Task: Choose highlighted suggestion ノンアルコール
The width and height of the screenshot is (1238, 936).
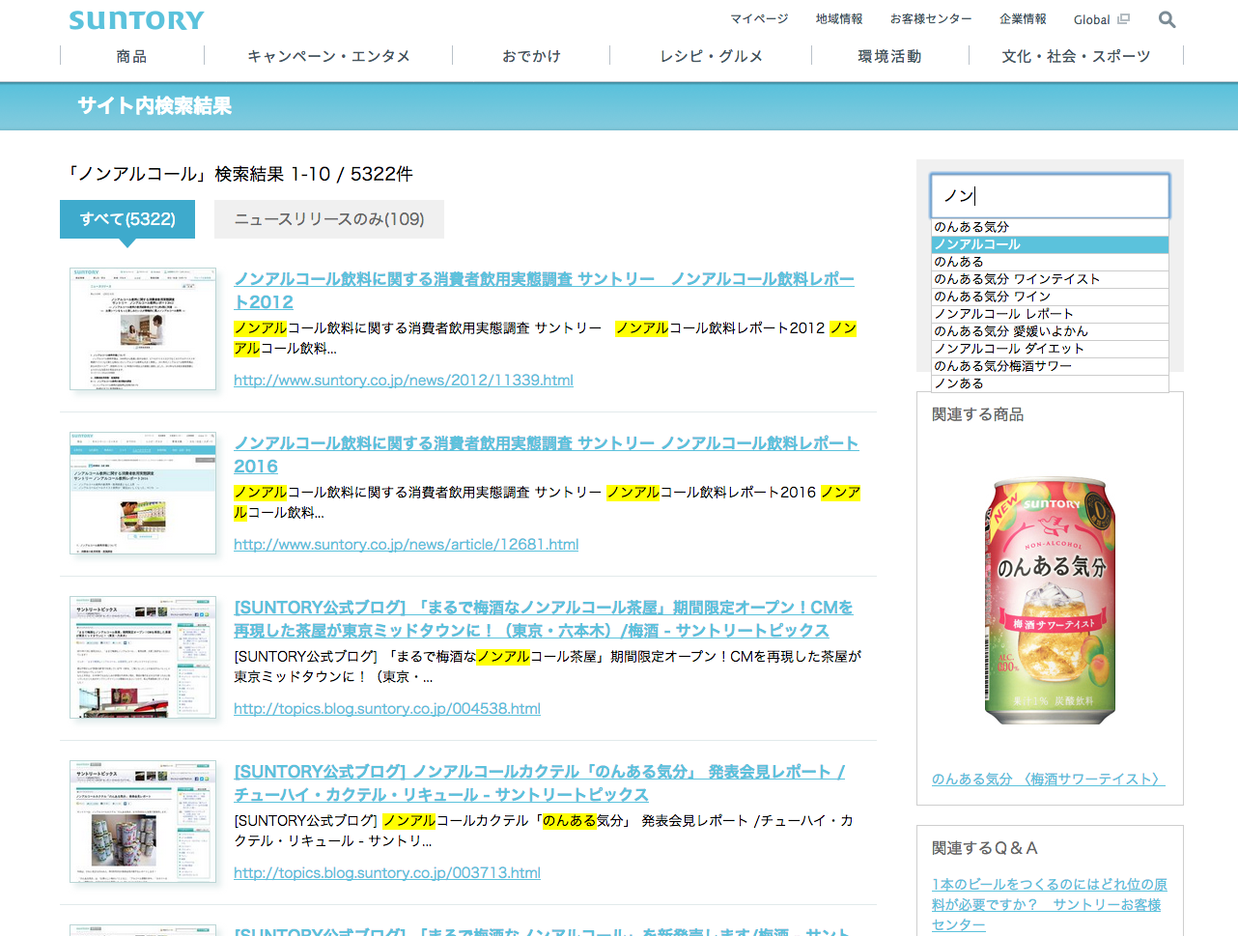Action: pos(1050,244)
